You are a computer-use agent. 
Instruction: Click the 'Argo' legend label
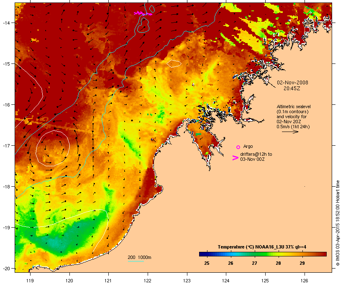(248, 146)
